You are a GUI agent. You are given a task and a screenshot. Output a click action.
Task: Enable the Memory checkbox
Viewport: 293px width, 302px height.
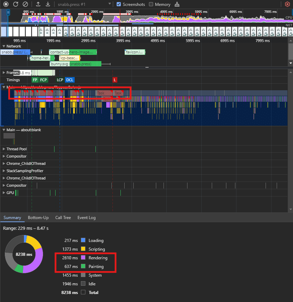pos(151,5)
